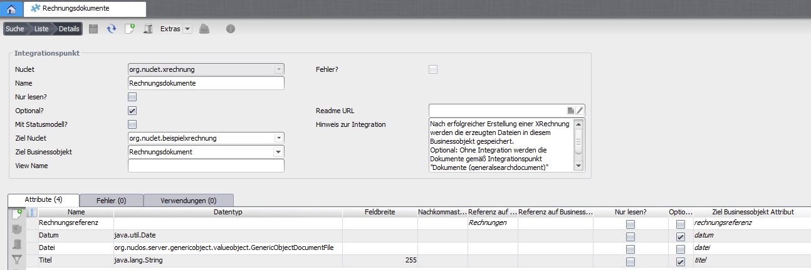Toggle 'Nur lesen?' for Rechnungsreferenz row
This screenshot has width=811, height=270.
(x=630, y=224)
